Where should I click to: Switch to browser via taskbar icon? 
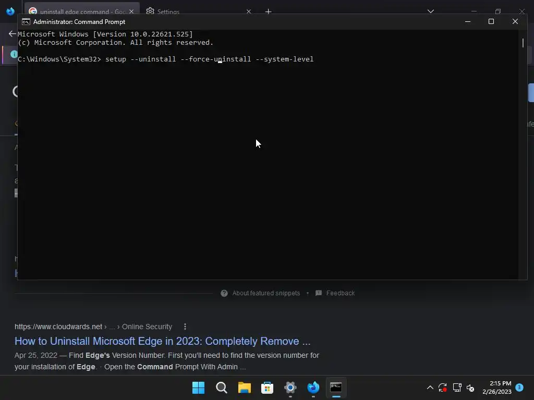(x=313, y=387)
